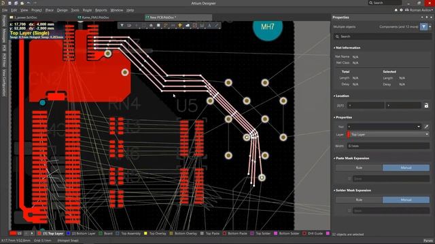Screen dimensions: 435x244
Task: Click the selection filter funnel in Active Bar
Action: pos(122,26)
